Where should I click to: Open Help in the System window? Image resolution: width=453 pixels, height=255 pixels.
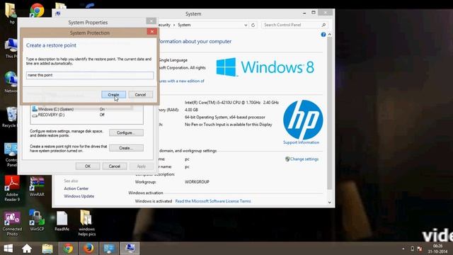point(323,35)
